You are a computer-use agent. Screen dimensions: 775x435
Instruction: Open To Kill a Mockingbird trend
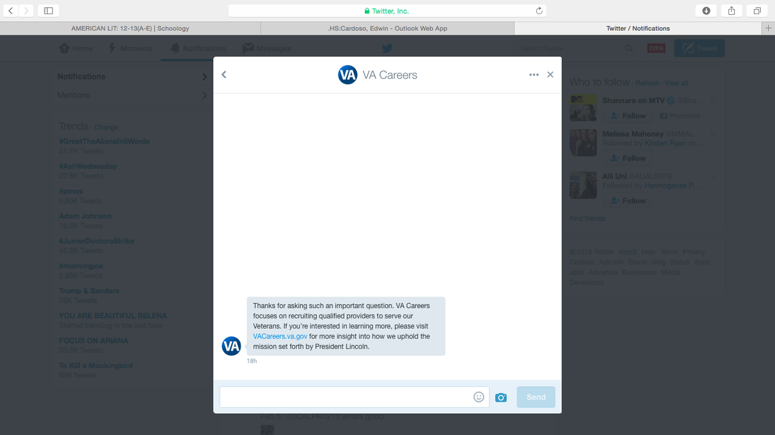point(96,365)
